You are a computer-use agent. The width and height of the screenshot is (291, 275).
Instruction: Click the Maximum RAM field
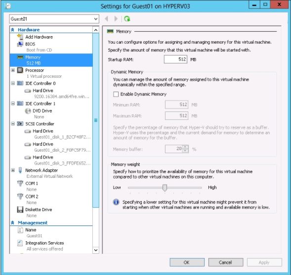point(176,116)
